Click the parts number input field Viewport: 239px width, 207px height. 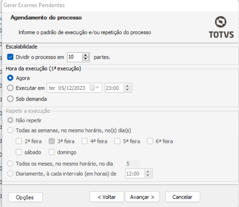click(x=74, y=57)
